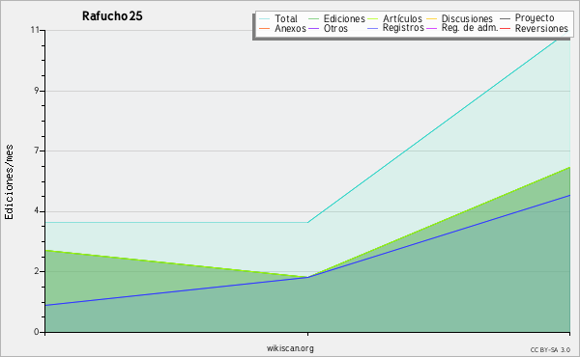580x357 pixels.
Task: Click the wikiscan.org label
Action: pyautogui.click(x=290, y=348)
